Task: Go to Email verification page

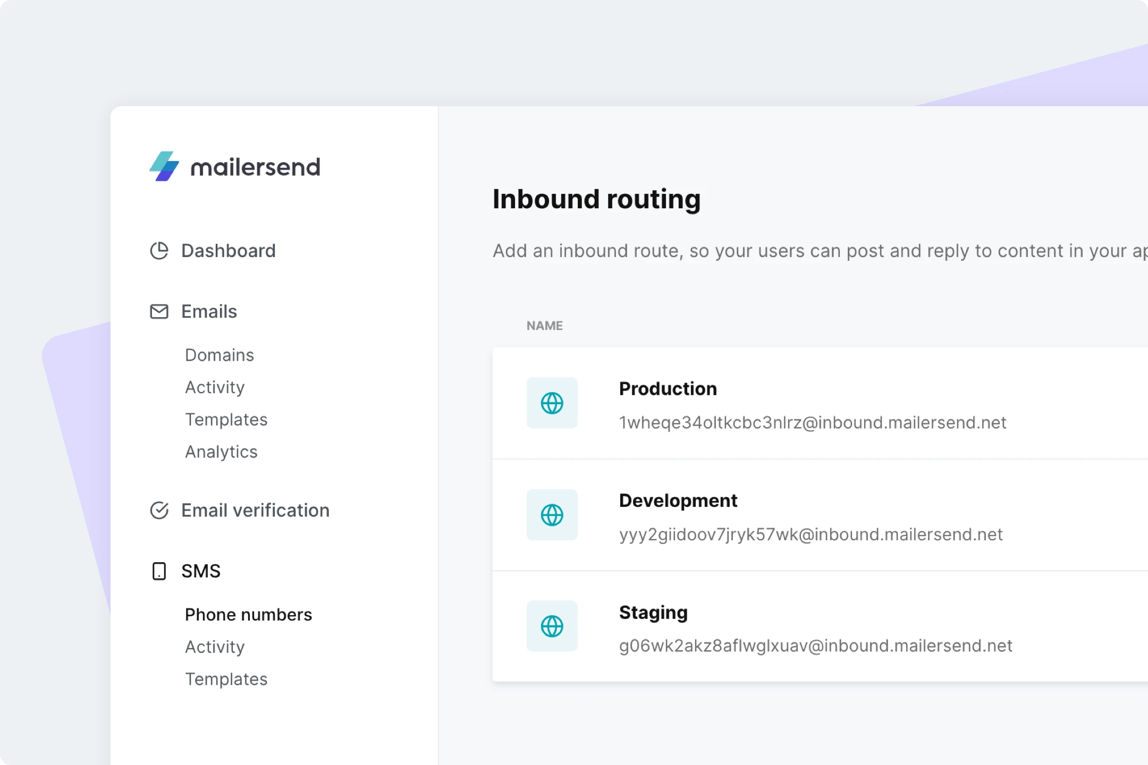Action: tap(255, 510)
